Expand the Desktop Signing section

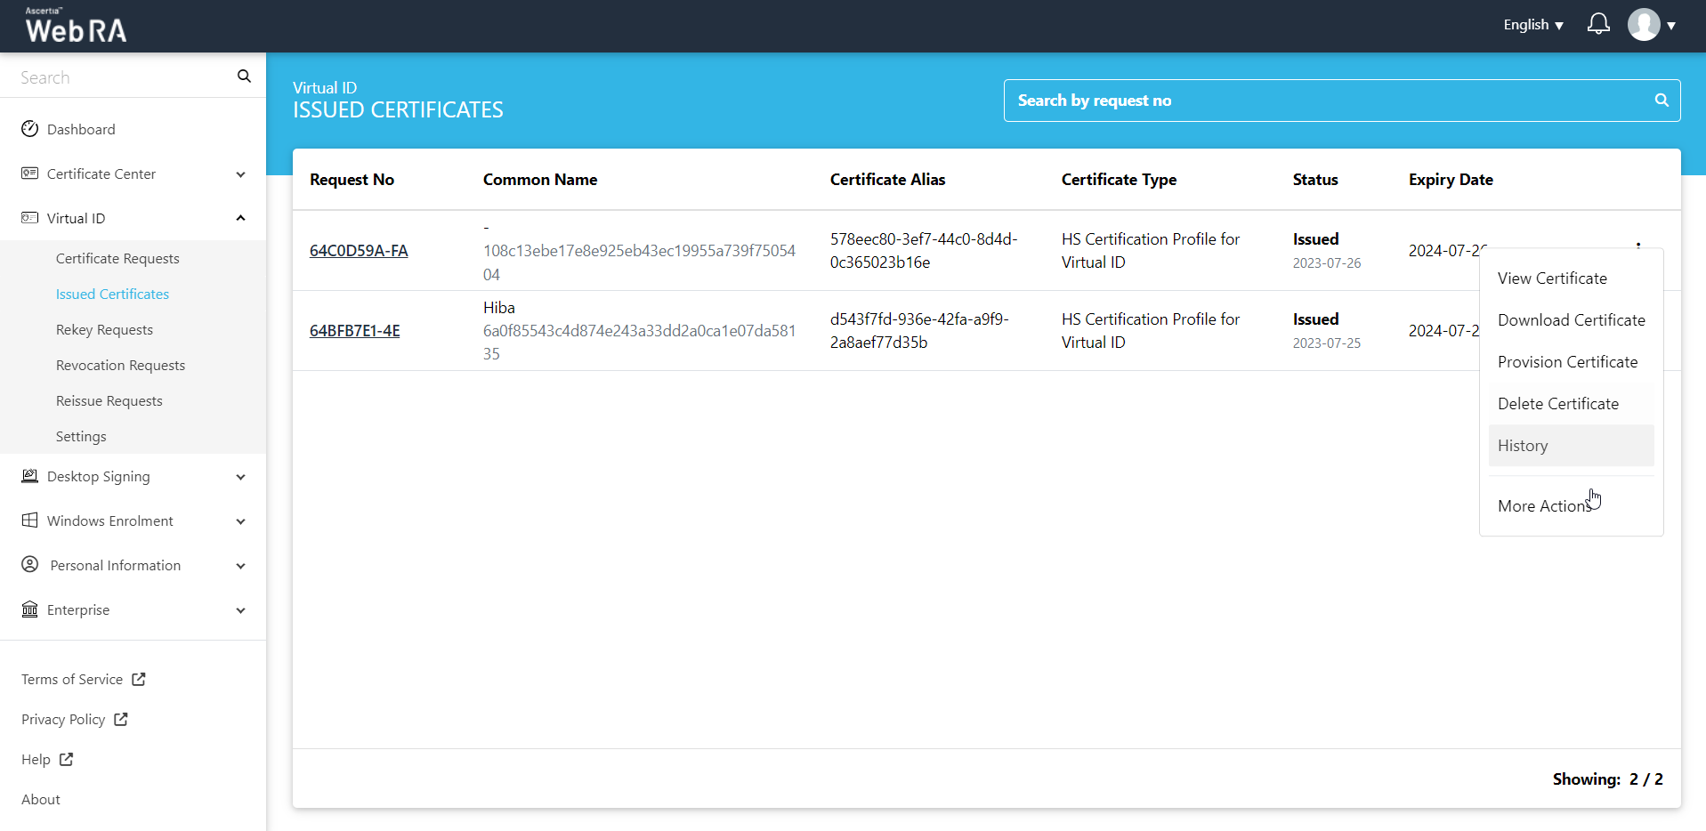coord(240,477)
